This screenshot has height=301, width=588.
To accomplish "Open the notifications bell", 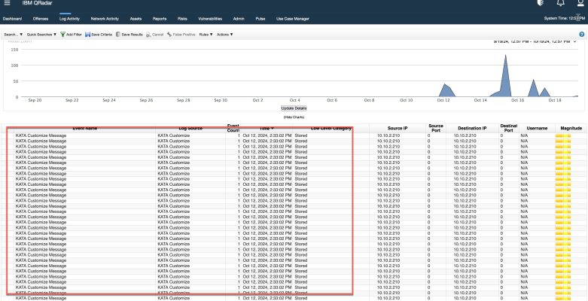I will (560, 3).
